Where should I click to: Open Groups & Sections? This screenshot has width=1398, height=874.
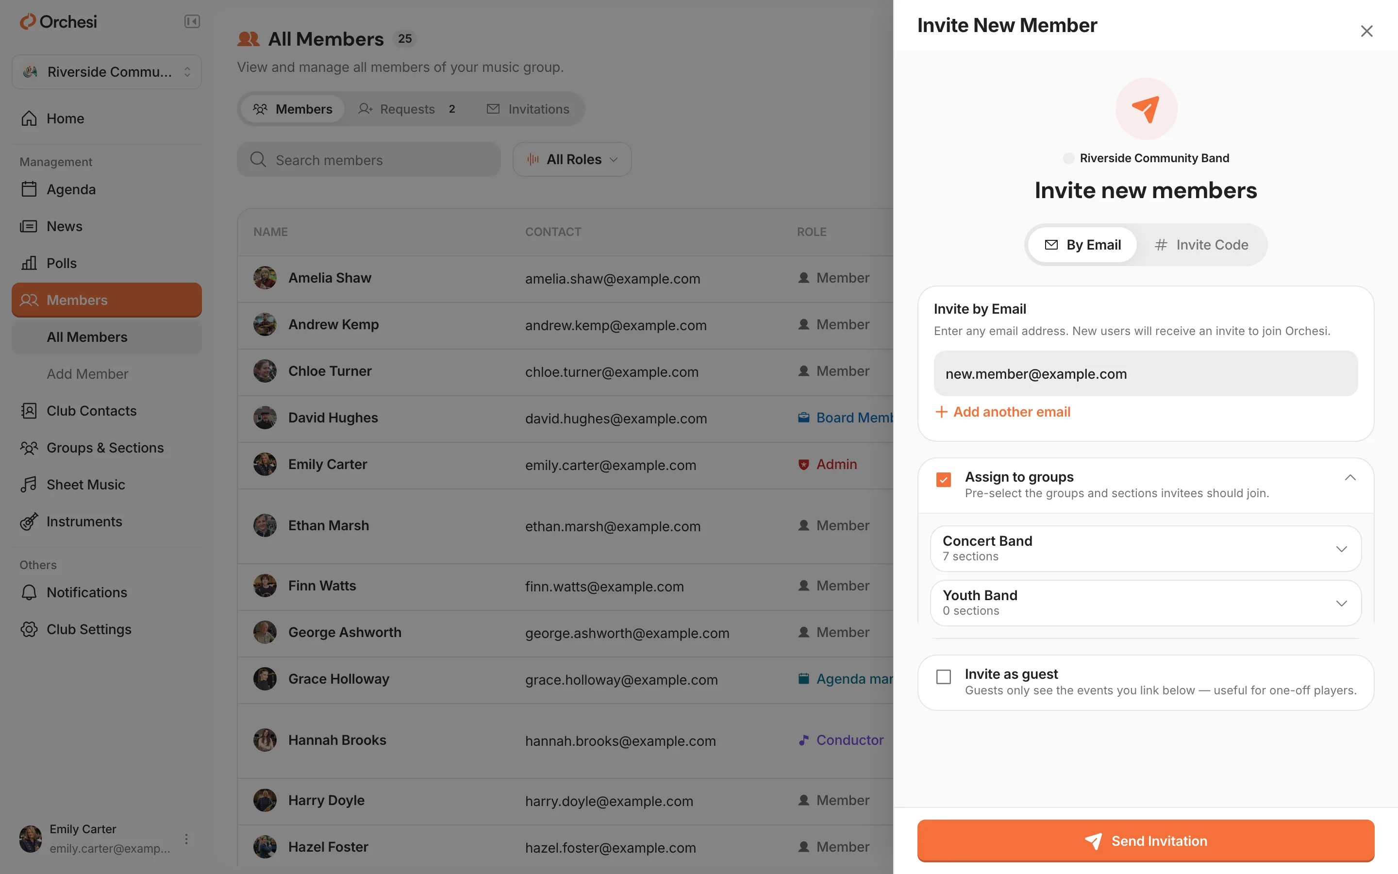[107, 448]
